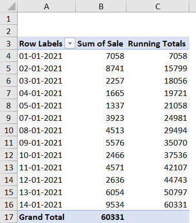The height and width of the screenshot is (223, 196).
Task: Select date cell 14-01-2021
Action: (46, 204)
